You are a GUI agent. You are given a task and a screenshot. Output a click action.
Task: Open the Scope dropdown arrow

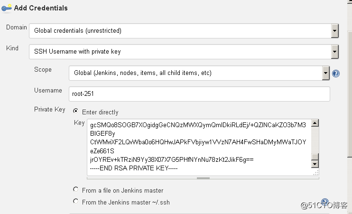click(x=326, y=73)
